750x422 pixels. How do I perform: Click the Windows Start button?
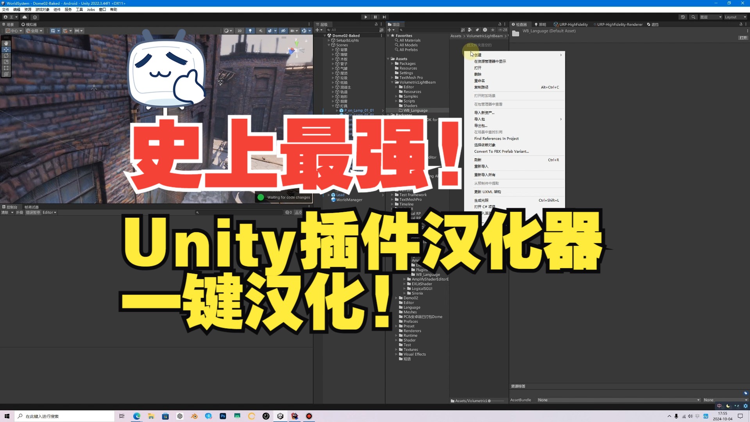tap(7, 416)
